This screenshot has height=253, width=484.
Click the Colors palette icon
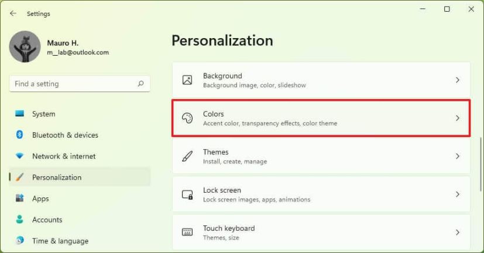click(187, 118)
